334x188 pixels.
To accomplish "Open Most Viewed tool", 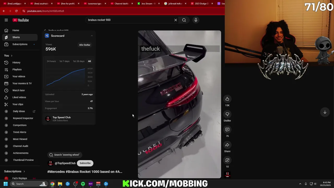I will (x=20, y=139).
